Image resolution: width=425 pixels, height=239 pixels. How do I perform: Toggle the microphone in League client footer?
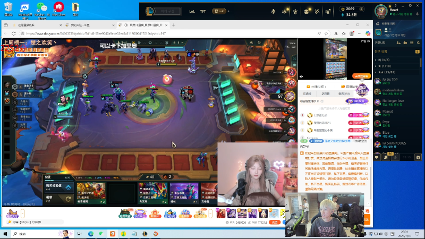click(x=395, y=157)
